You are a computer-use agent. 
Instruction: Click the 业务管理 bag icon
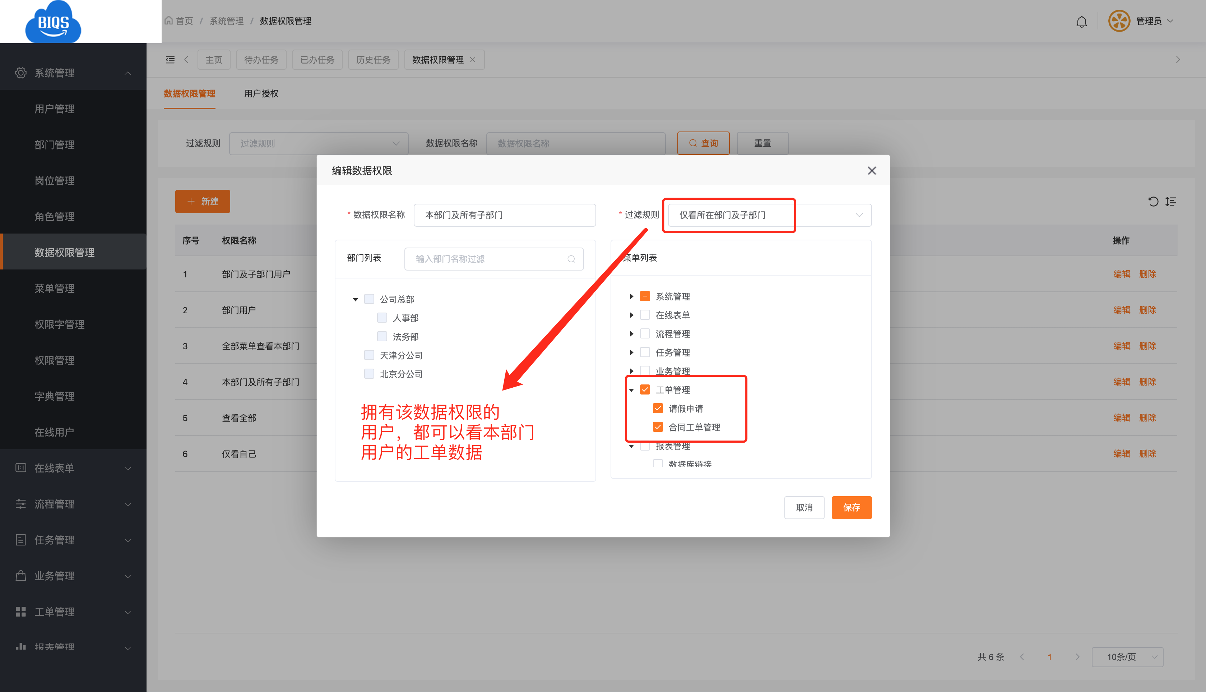(21, 576)
